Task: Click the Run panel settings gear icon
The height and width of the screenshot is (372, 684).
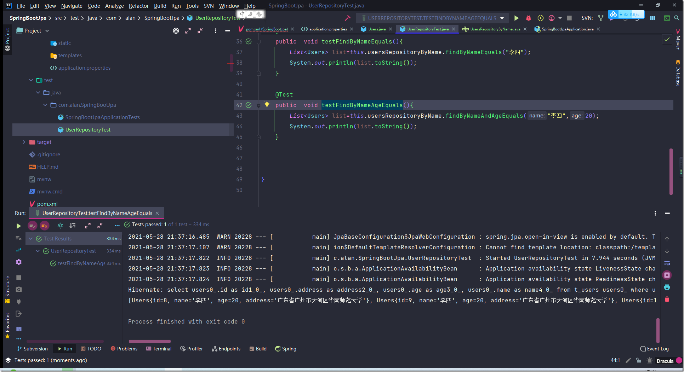Action: pos(19,262)
